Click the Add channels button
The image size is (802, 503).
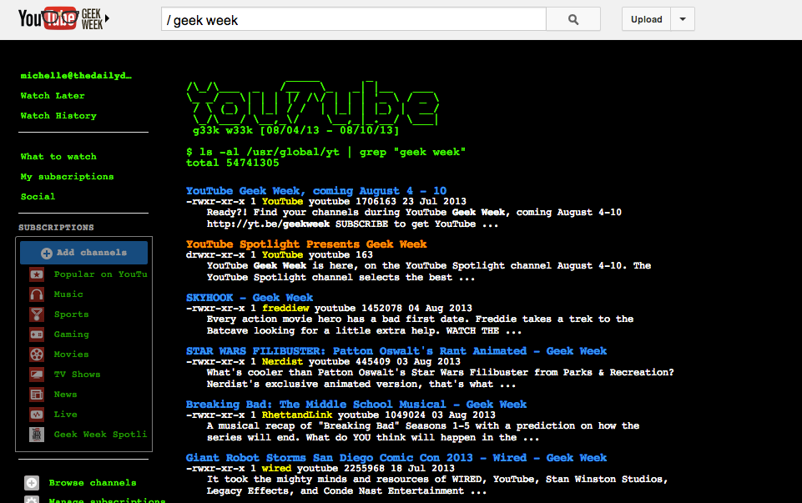click(83, 253)
